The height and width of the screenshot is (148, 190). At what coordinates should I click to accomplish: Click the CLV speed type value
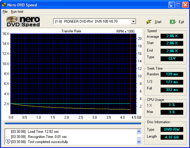172,59
